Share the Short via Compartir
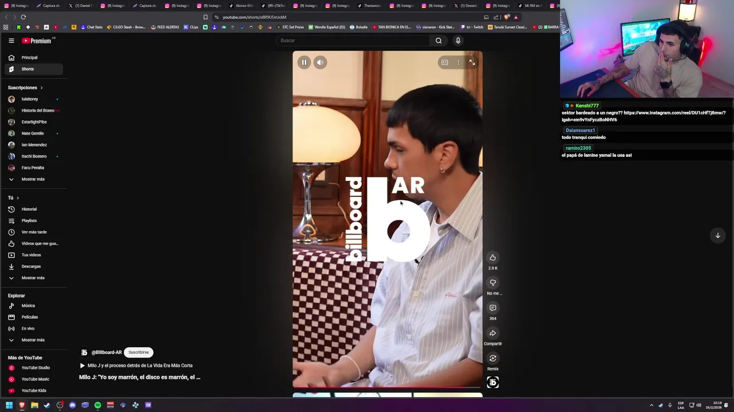This screenshot has width=734, height=412. 493,333
